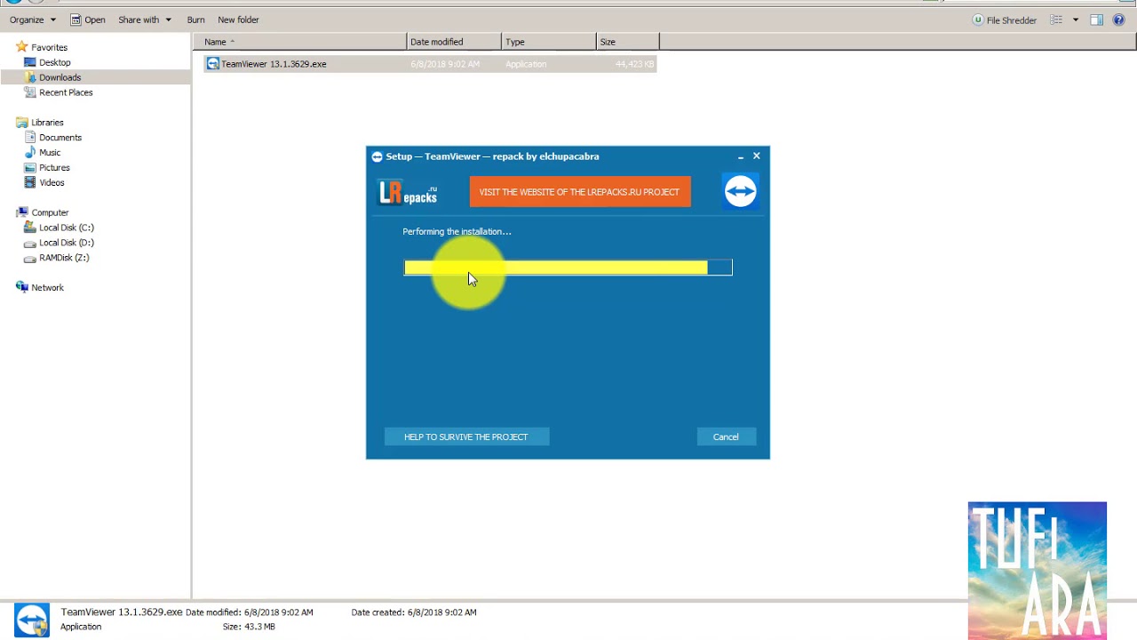Click TeamViewer icon in details pane
Image resolution: width=1137 pixels, height=640 pixels.
pyautogui.click(x=32, y=620)
